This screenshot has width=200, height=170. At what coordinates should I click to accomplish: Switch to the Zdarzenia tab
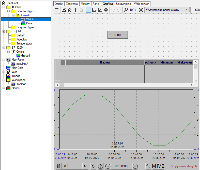coord(72,4)
